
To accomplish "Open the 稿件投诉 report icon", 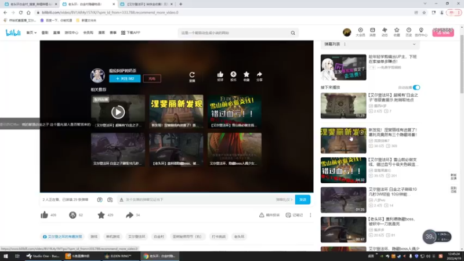I will click(269, 215).
